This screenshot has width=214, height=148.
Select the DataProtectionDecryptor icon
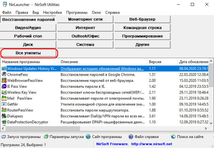click(x=4, y=122)
